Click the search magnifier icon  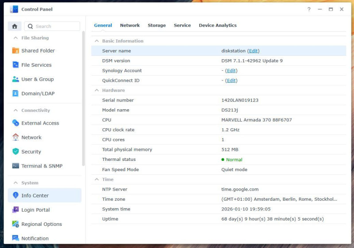click(x=30, y=27)
